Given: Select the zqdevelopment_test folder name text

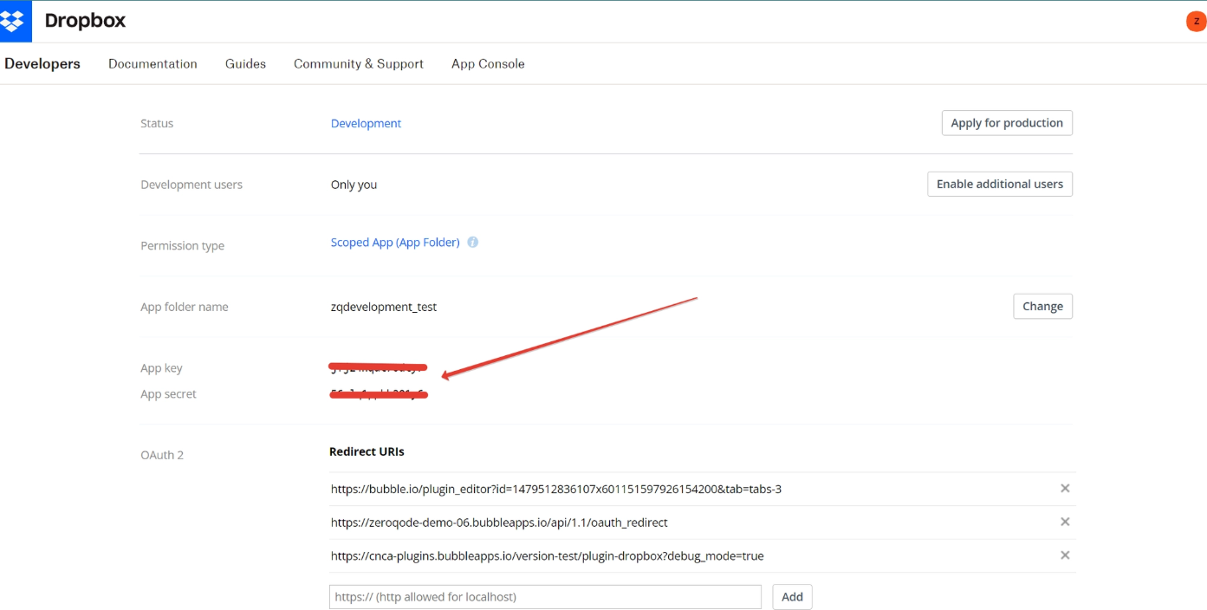Looking at the screenshot, I should (x=384, y=307).
